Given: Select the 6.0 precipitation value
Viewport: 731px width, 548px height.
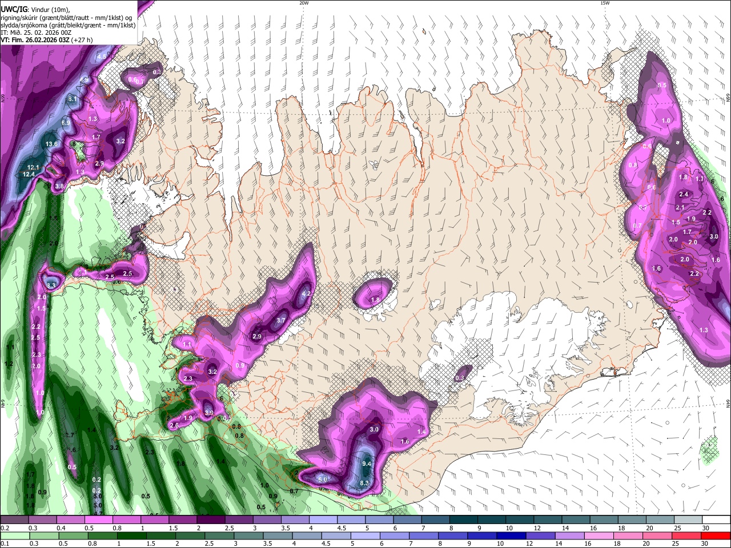Looking at the screenshot, I should click(323, 479).
